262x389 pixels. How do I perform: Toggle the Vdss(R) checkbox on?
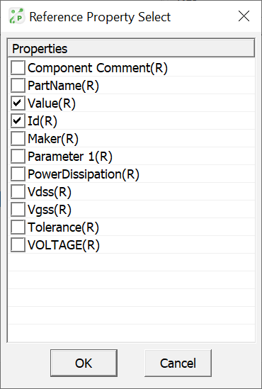point(18,191)
